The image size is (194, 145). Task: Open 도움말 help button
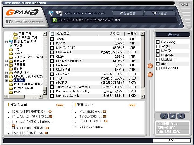coord(160,13)
